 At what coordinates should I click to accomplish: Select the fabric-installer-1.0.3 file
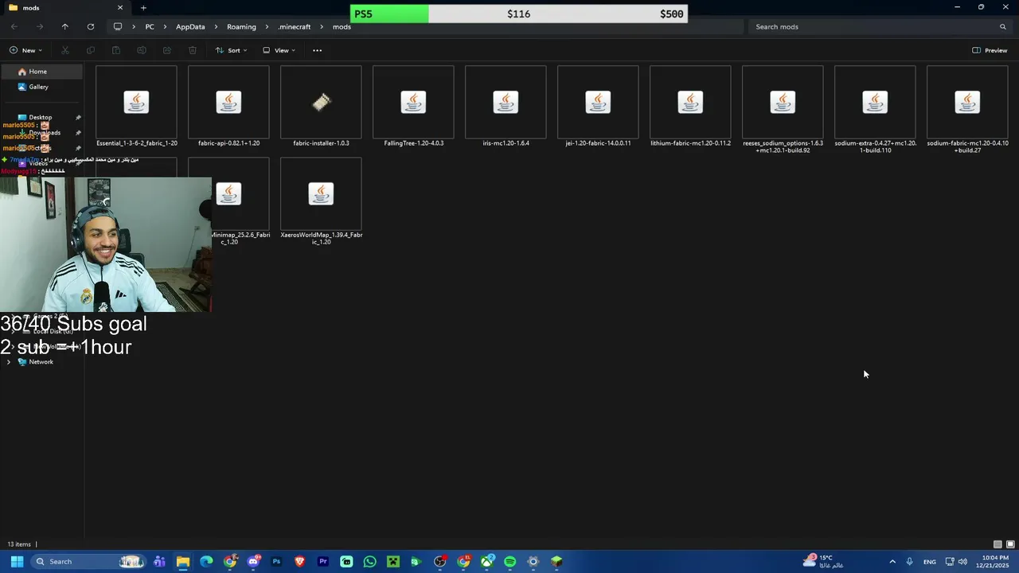click(x=321, y=107)
